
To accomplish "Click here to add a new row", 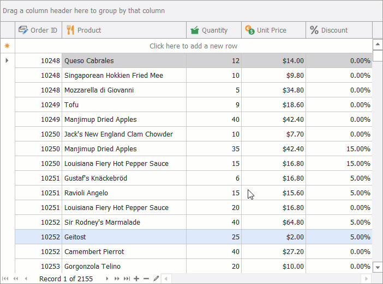I will [193, 46].
